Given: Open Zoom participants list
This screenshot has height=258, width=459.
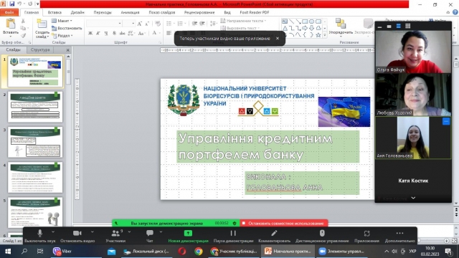Looking at the screenshot, I should click(x=115, y=233).
